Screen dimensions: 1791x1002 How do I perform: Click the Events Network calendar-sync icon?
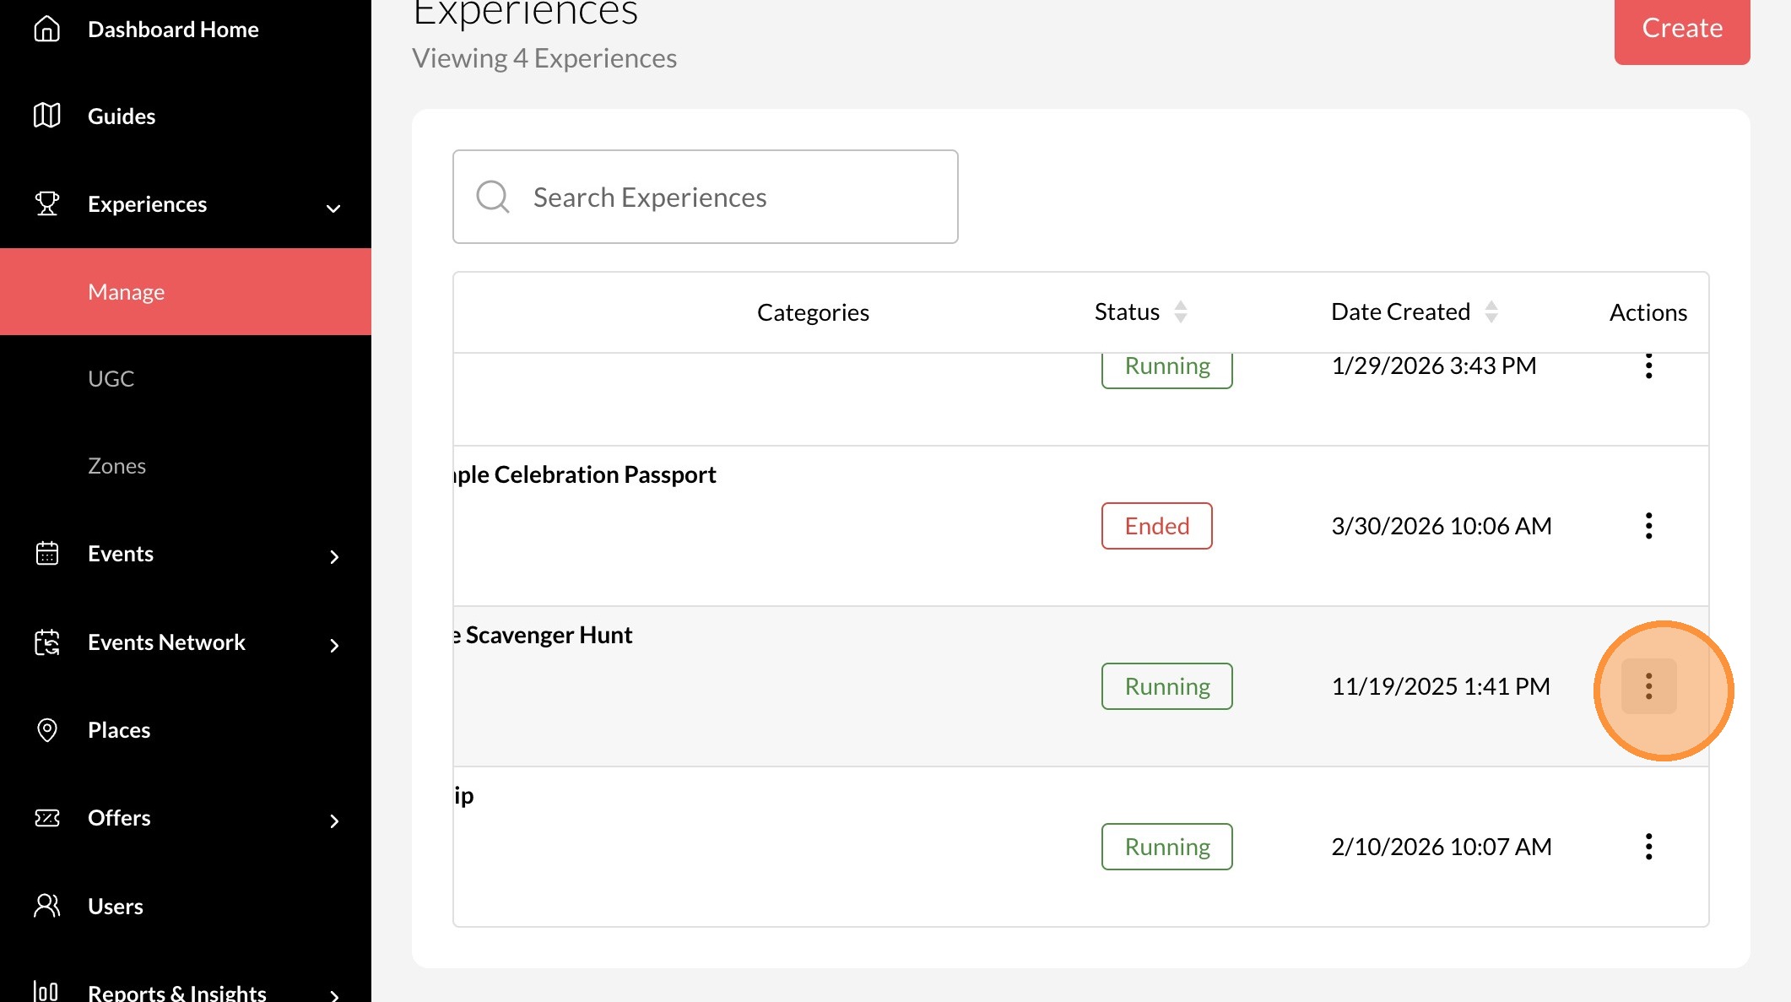click(47, 642)
